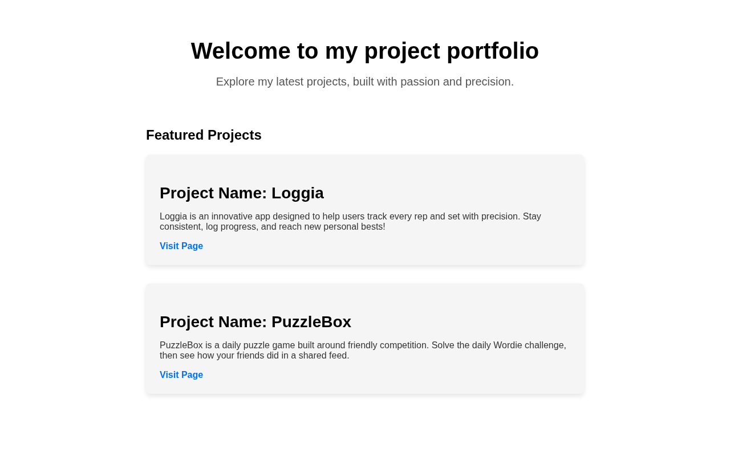The width and height of the screenshot is (730, 456).
Task: Click the word "portfolio" in the main heading
Action: pos(492,51)
